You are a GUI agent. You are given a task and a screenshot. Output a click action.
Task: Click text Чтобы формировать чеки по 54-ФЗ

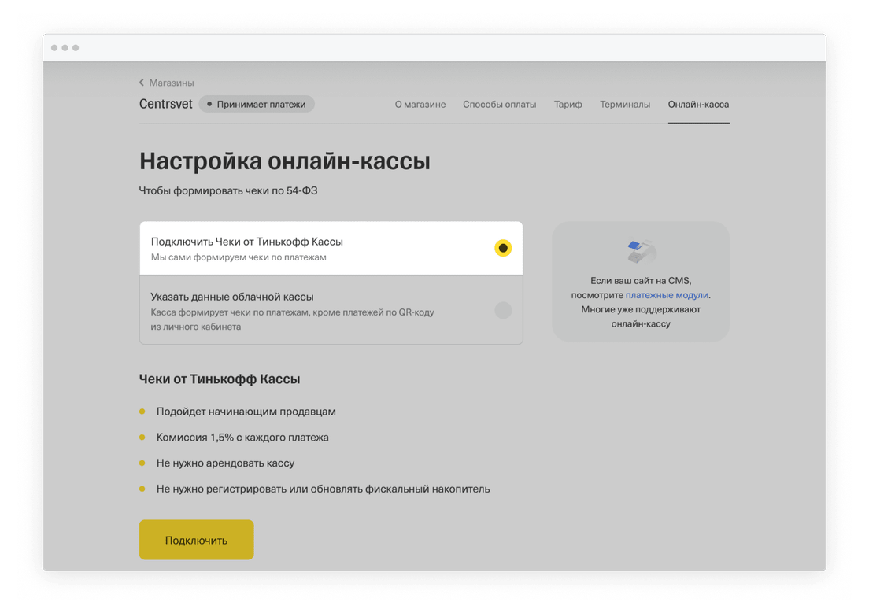227,190
